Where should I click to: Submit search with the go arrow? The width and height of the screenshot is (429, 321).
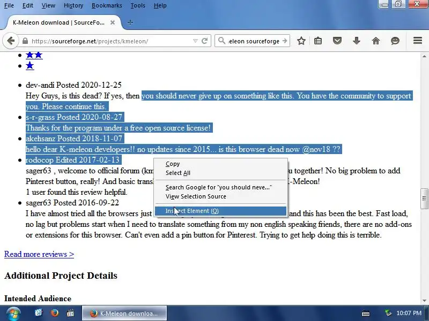(285, 41)
